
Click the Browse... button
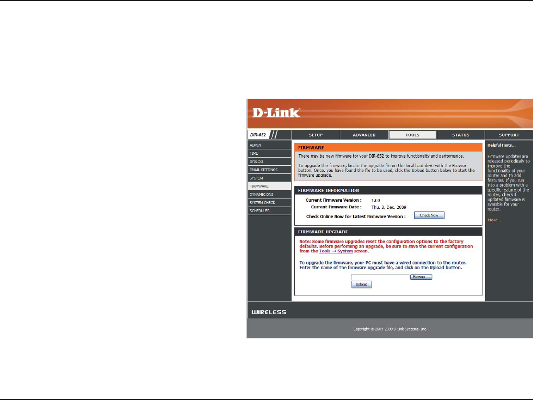click(421, 277)
